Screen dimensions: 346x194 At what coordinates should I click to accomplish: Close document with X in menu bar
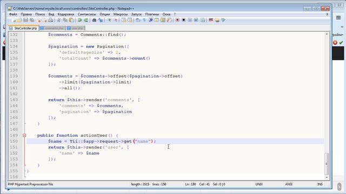pos(327,15)
